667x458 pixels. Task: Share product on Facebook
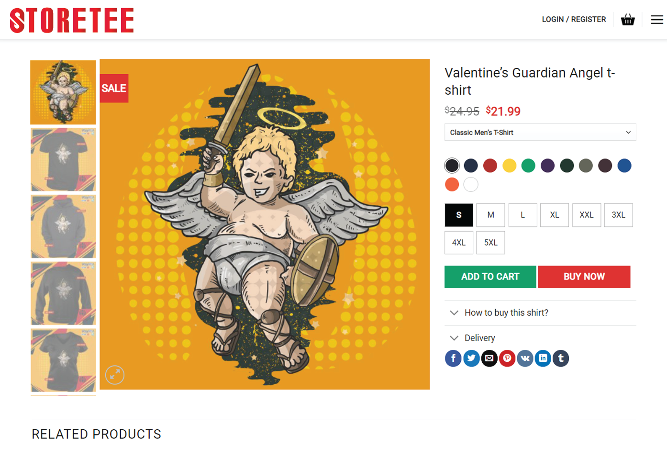click(x=453, y=358)
